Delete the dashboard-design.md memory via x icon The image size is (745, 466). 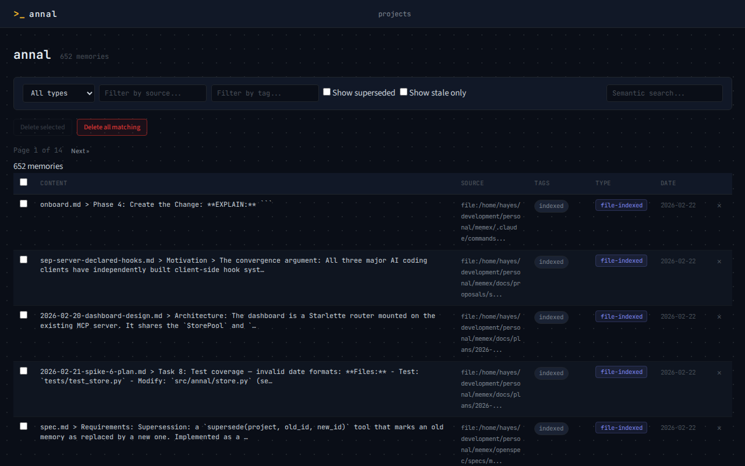pos(719,317)
